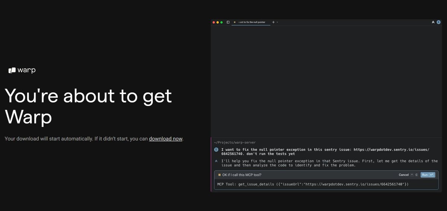
Task: Open the new-tab dropdown chevron
Action: 277,22
